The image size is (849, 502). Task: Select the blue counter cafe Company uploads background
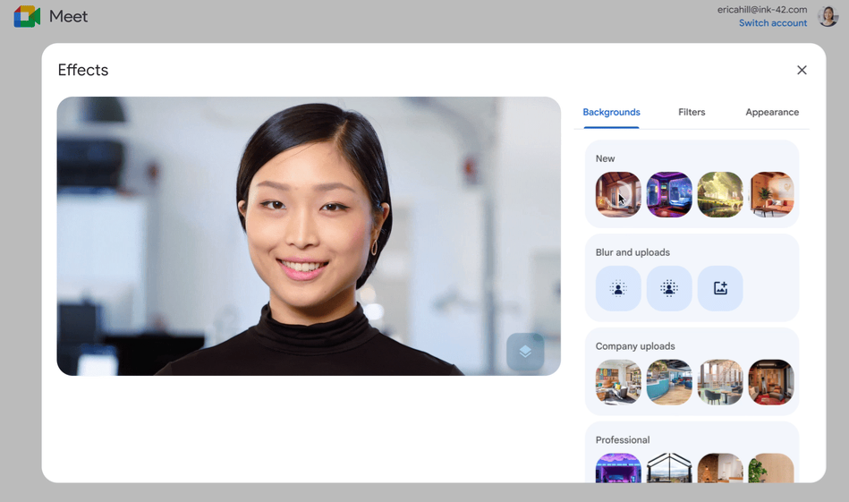pos(669,382)
